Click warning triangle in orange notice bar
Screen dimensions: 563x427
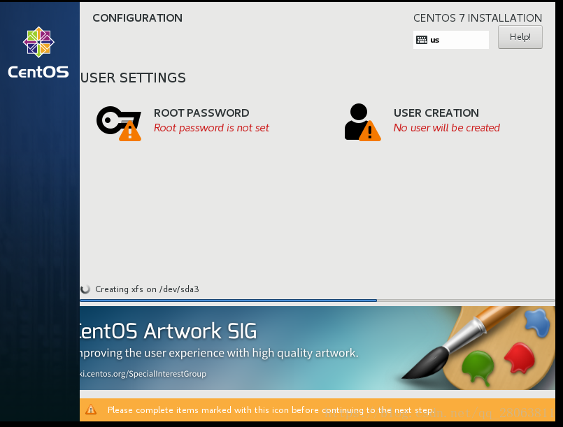(91, 410)
